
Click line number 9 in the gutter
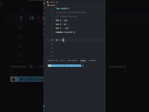point(52,40)
